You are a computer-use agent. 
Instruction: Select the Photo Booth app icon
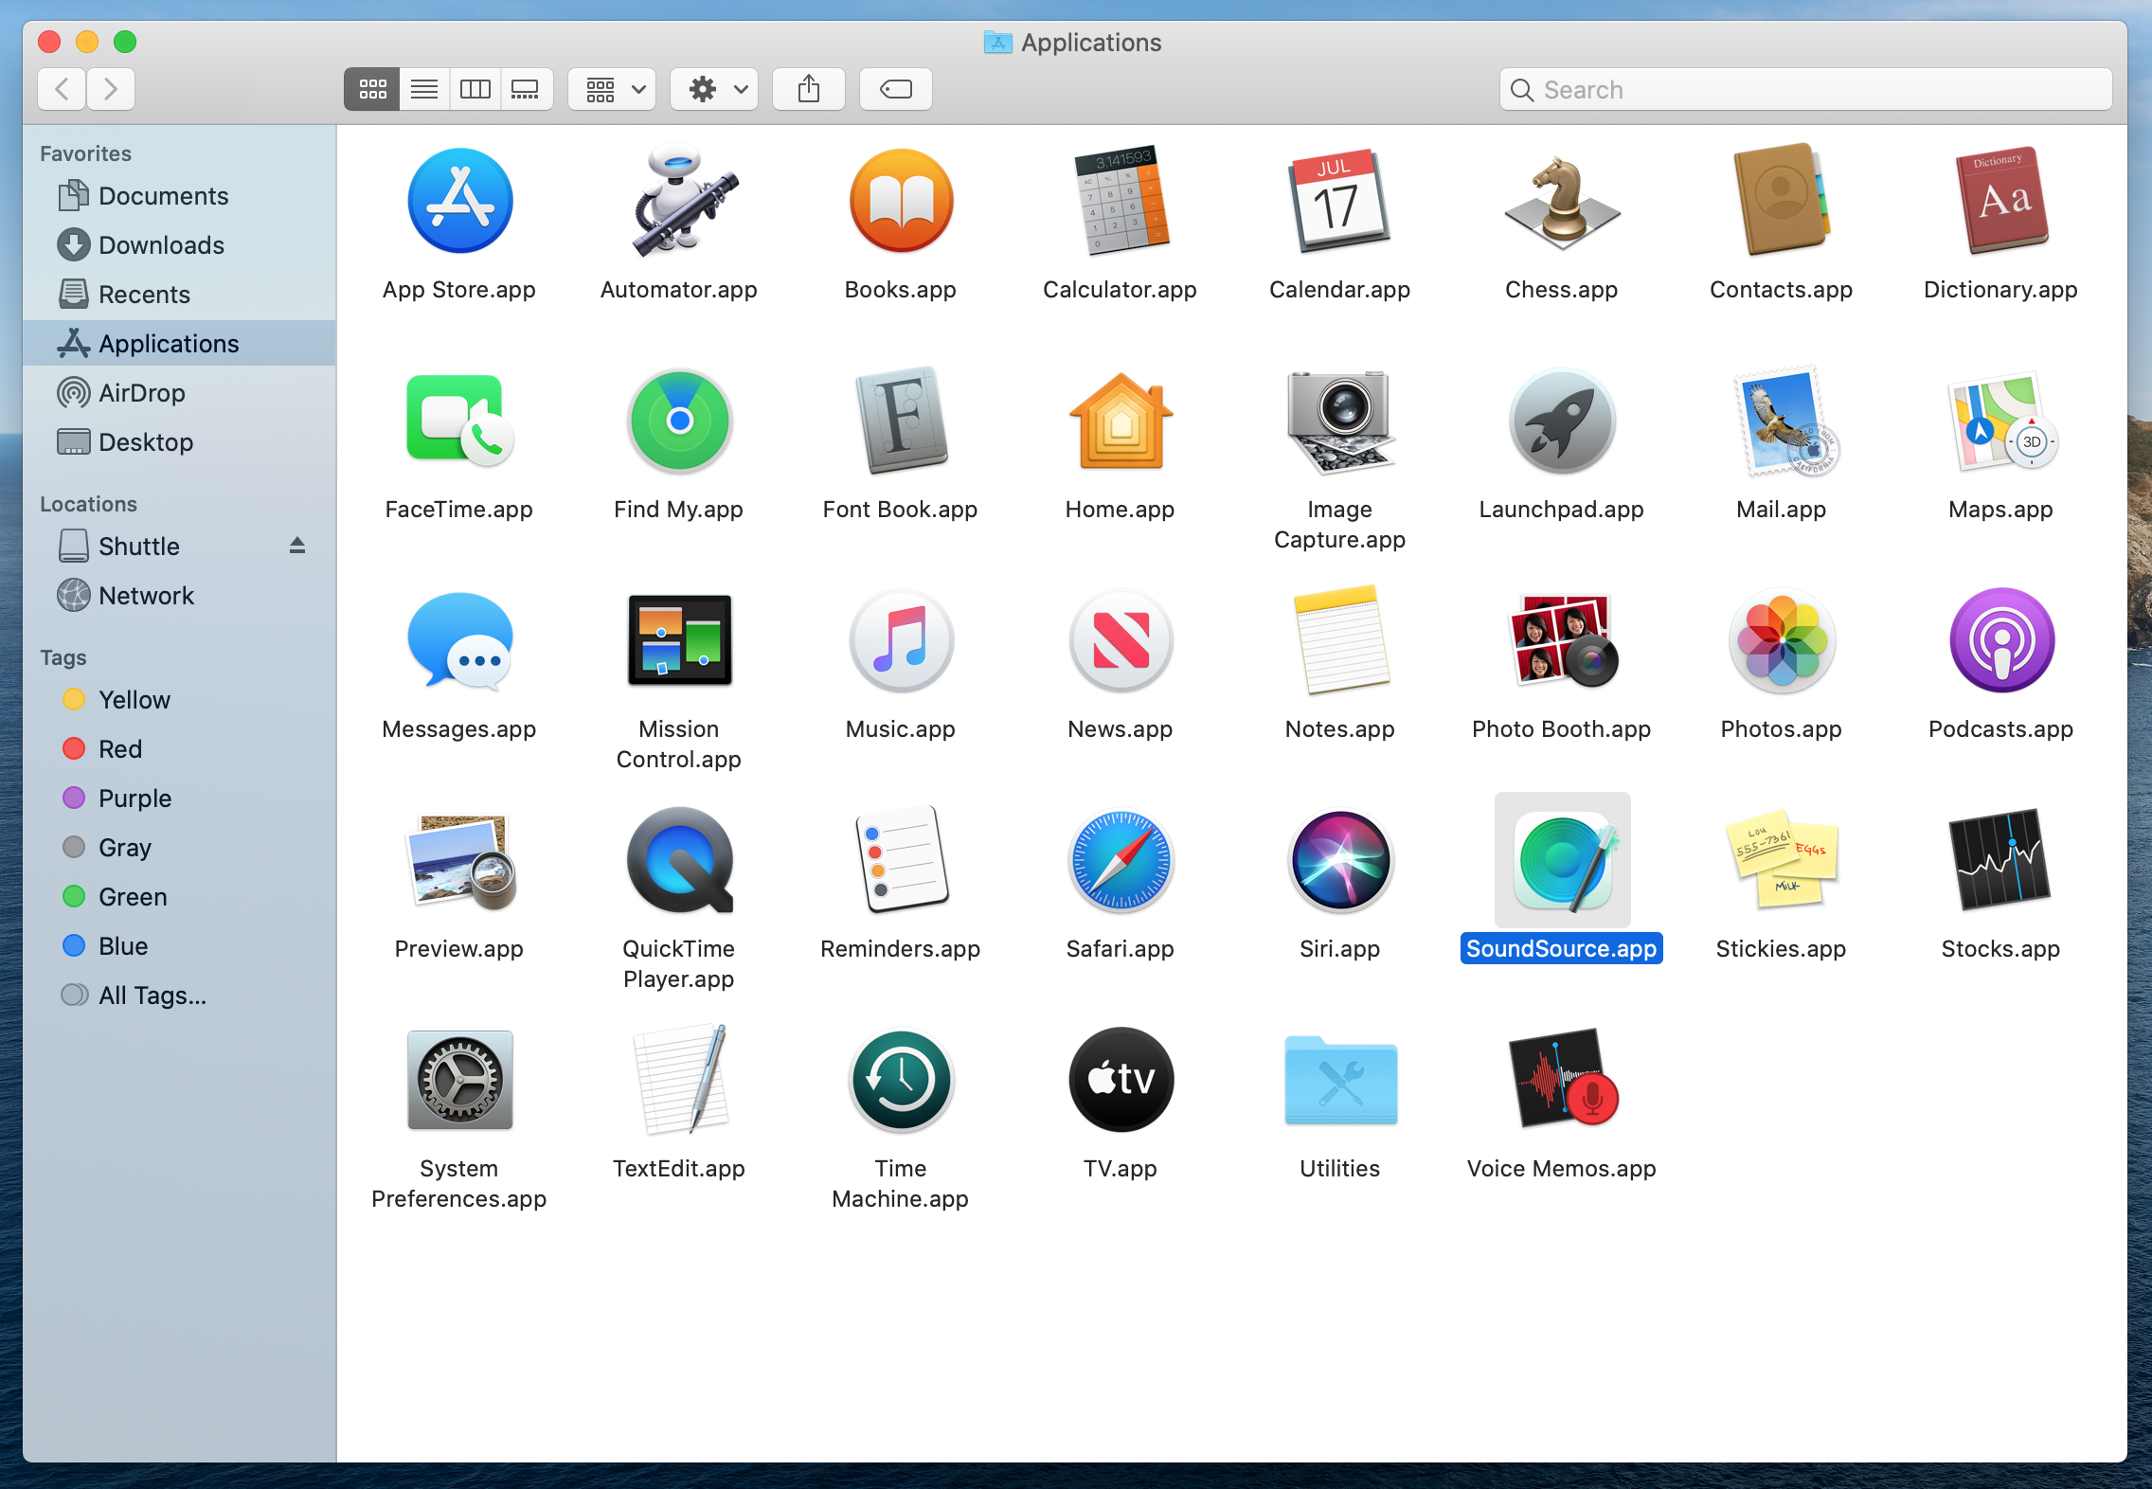click(1562, 640)
